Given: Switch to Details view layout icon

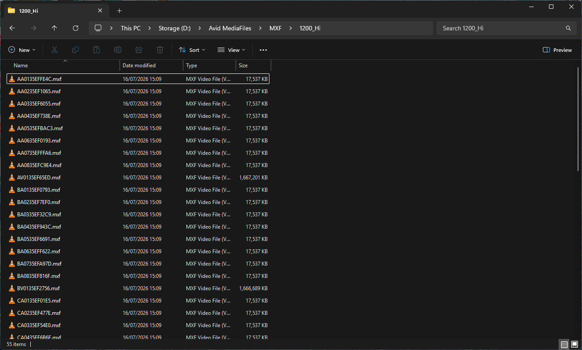Looking at the screenshot, I should coord(564,344).
